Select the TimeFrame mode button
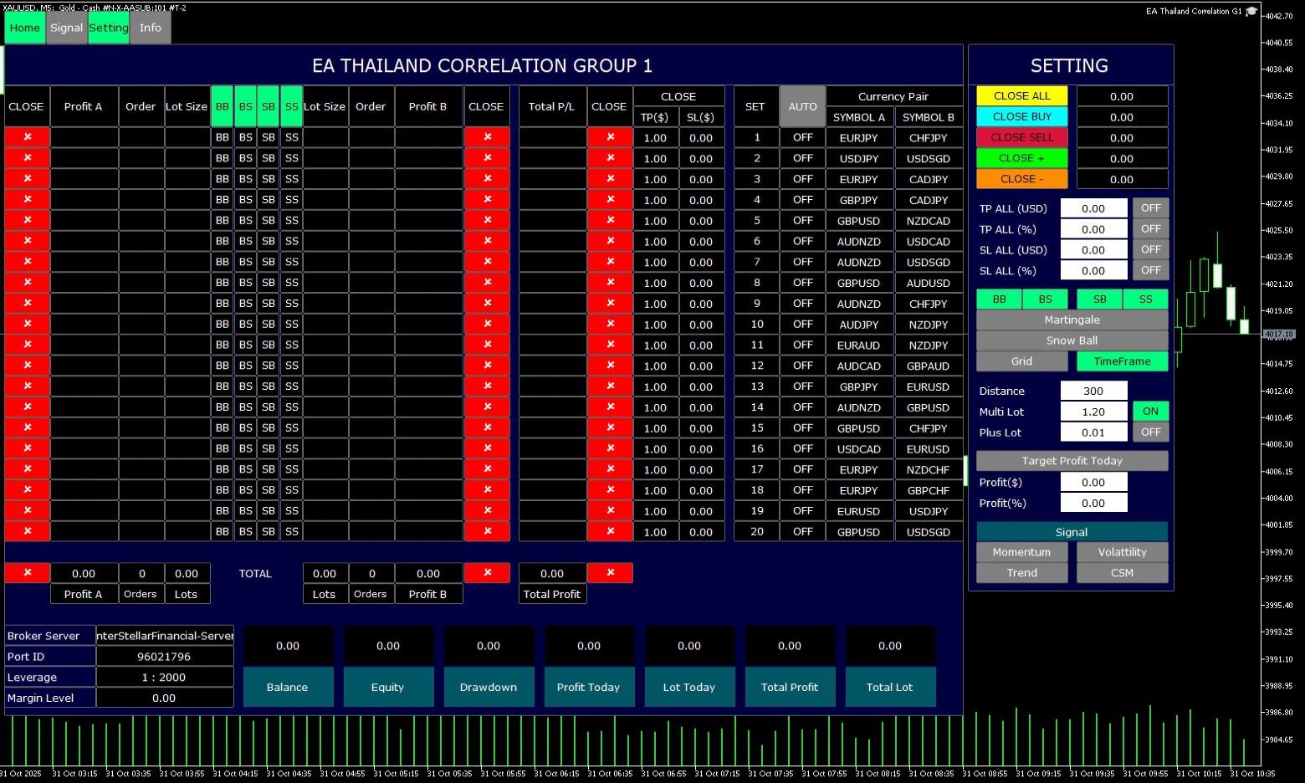Image resolution: width=1305 pixels, height=783 pixels. point(1122,361)
